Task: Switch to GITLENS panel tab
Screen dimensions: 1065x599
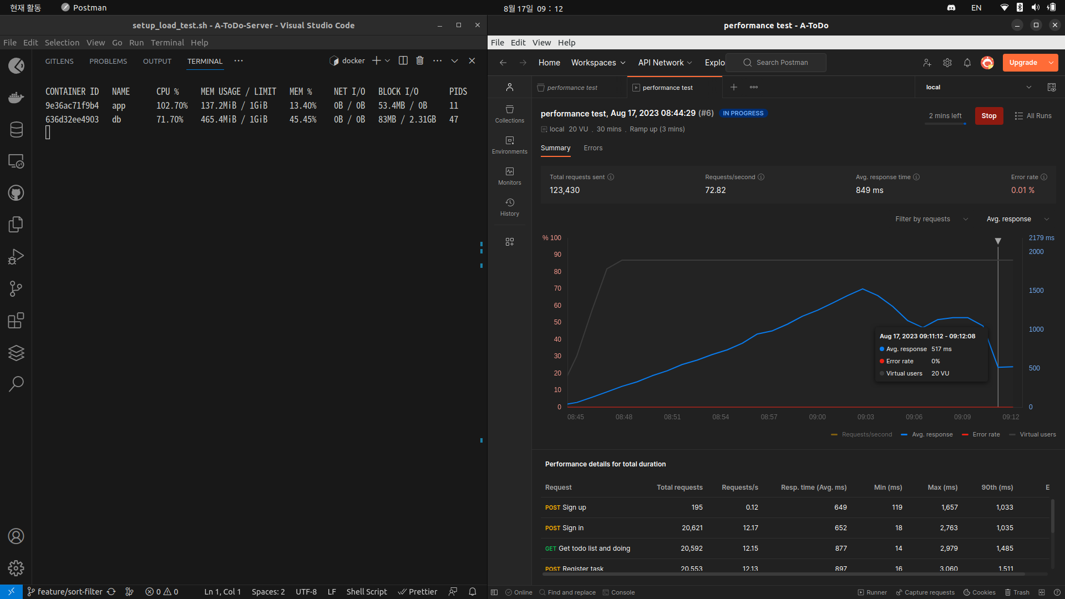Action: [59, 61]
